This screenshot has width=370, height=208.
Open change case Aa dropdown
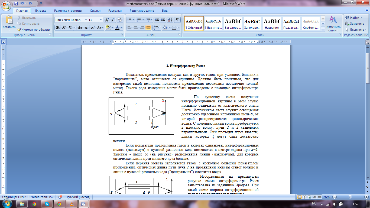[x=100, y=28]
